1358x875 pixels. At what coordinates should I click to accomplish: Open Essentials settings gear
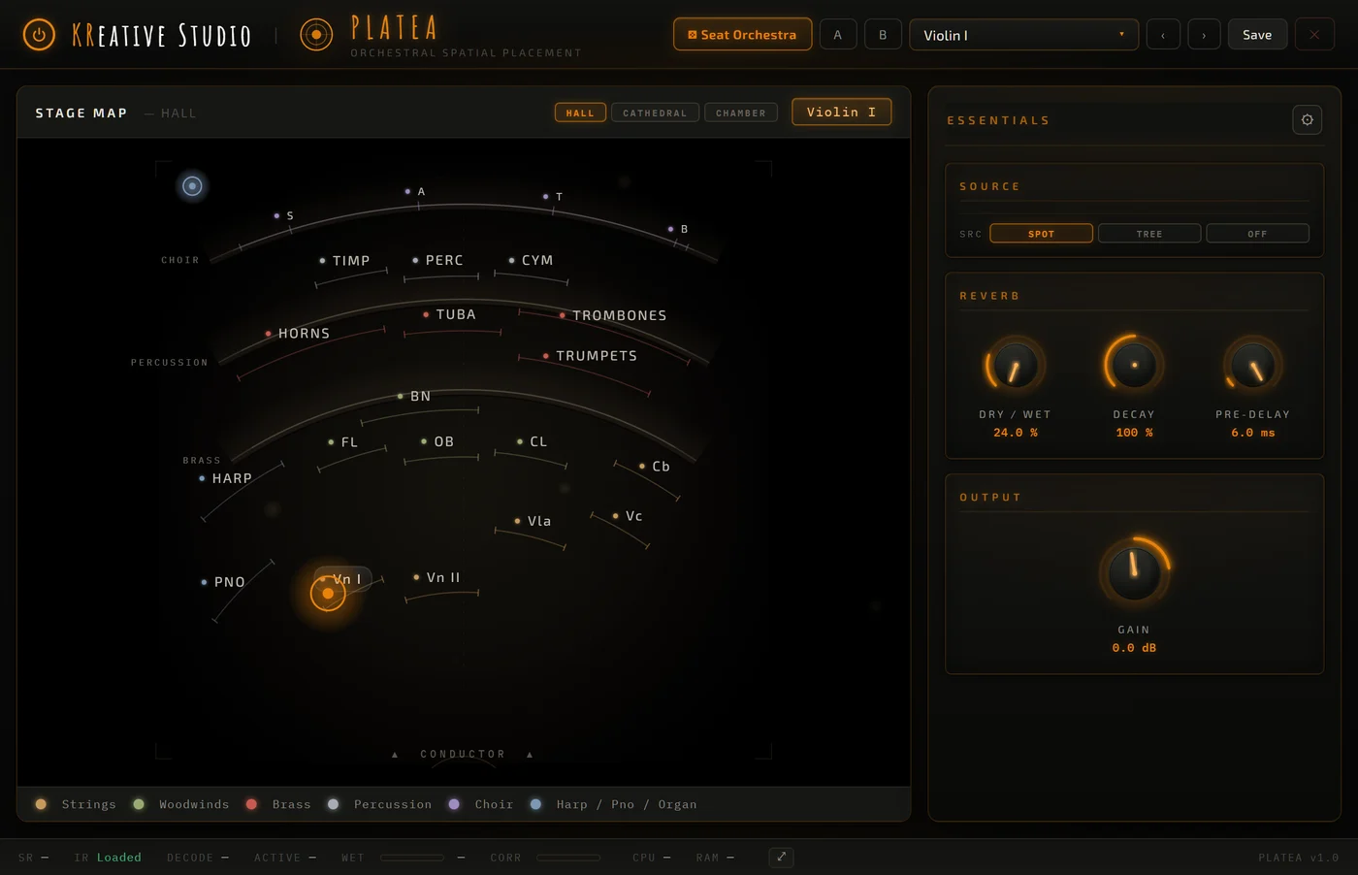1307,119
